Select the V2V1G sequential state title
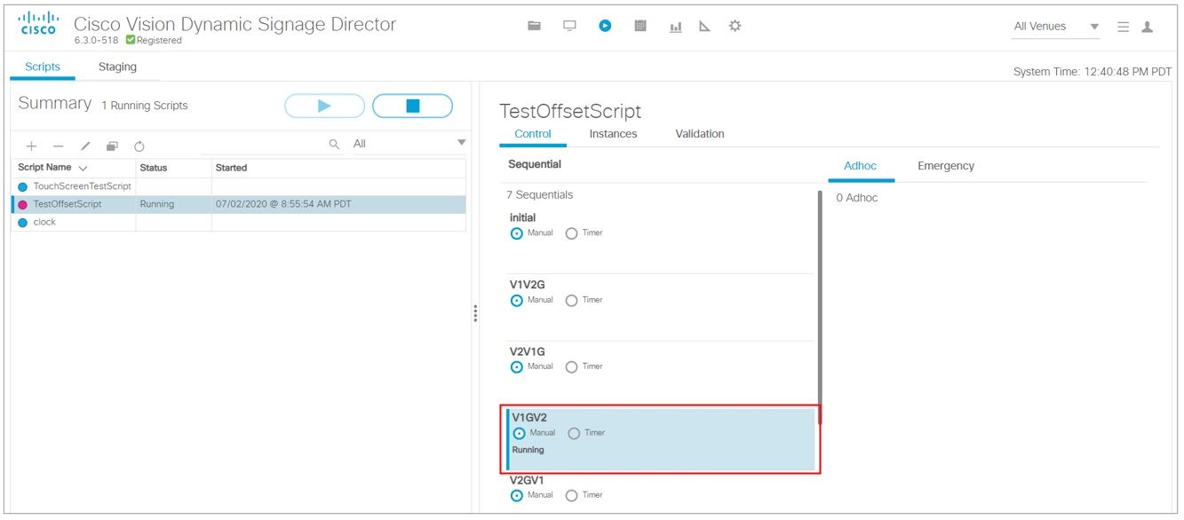The width and height of the screenshot is (1184, 520). pyautogui.click(x=527, y=351)
